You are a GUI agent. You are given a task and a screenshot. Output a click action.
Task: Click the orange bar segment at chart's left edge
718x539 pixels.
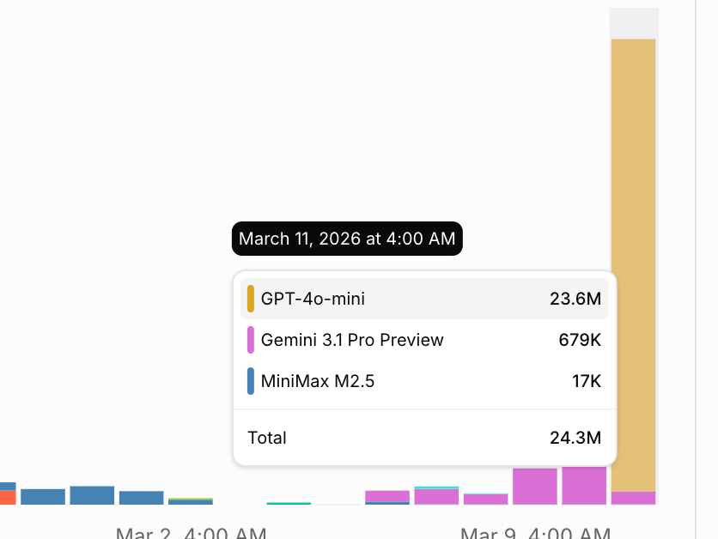(x=8, y=497)
